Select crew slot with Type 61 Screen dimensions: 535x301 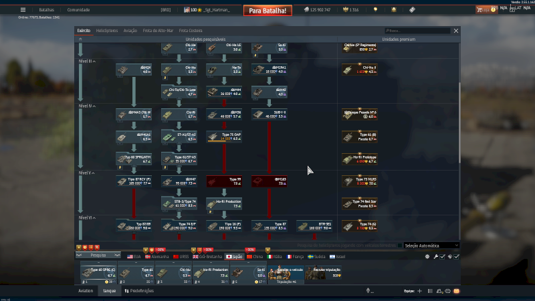[136, 273]
